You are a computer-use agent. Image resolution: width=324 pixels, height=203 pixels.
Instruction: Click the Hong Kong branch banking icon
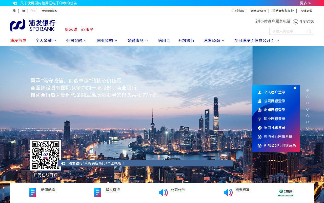tap(259, 137)
